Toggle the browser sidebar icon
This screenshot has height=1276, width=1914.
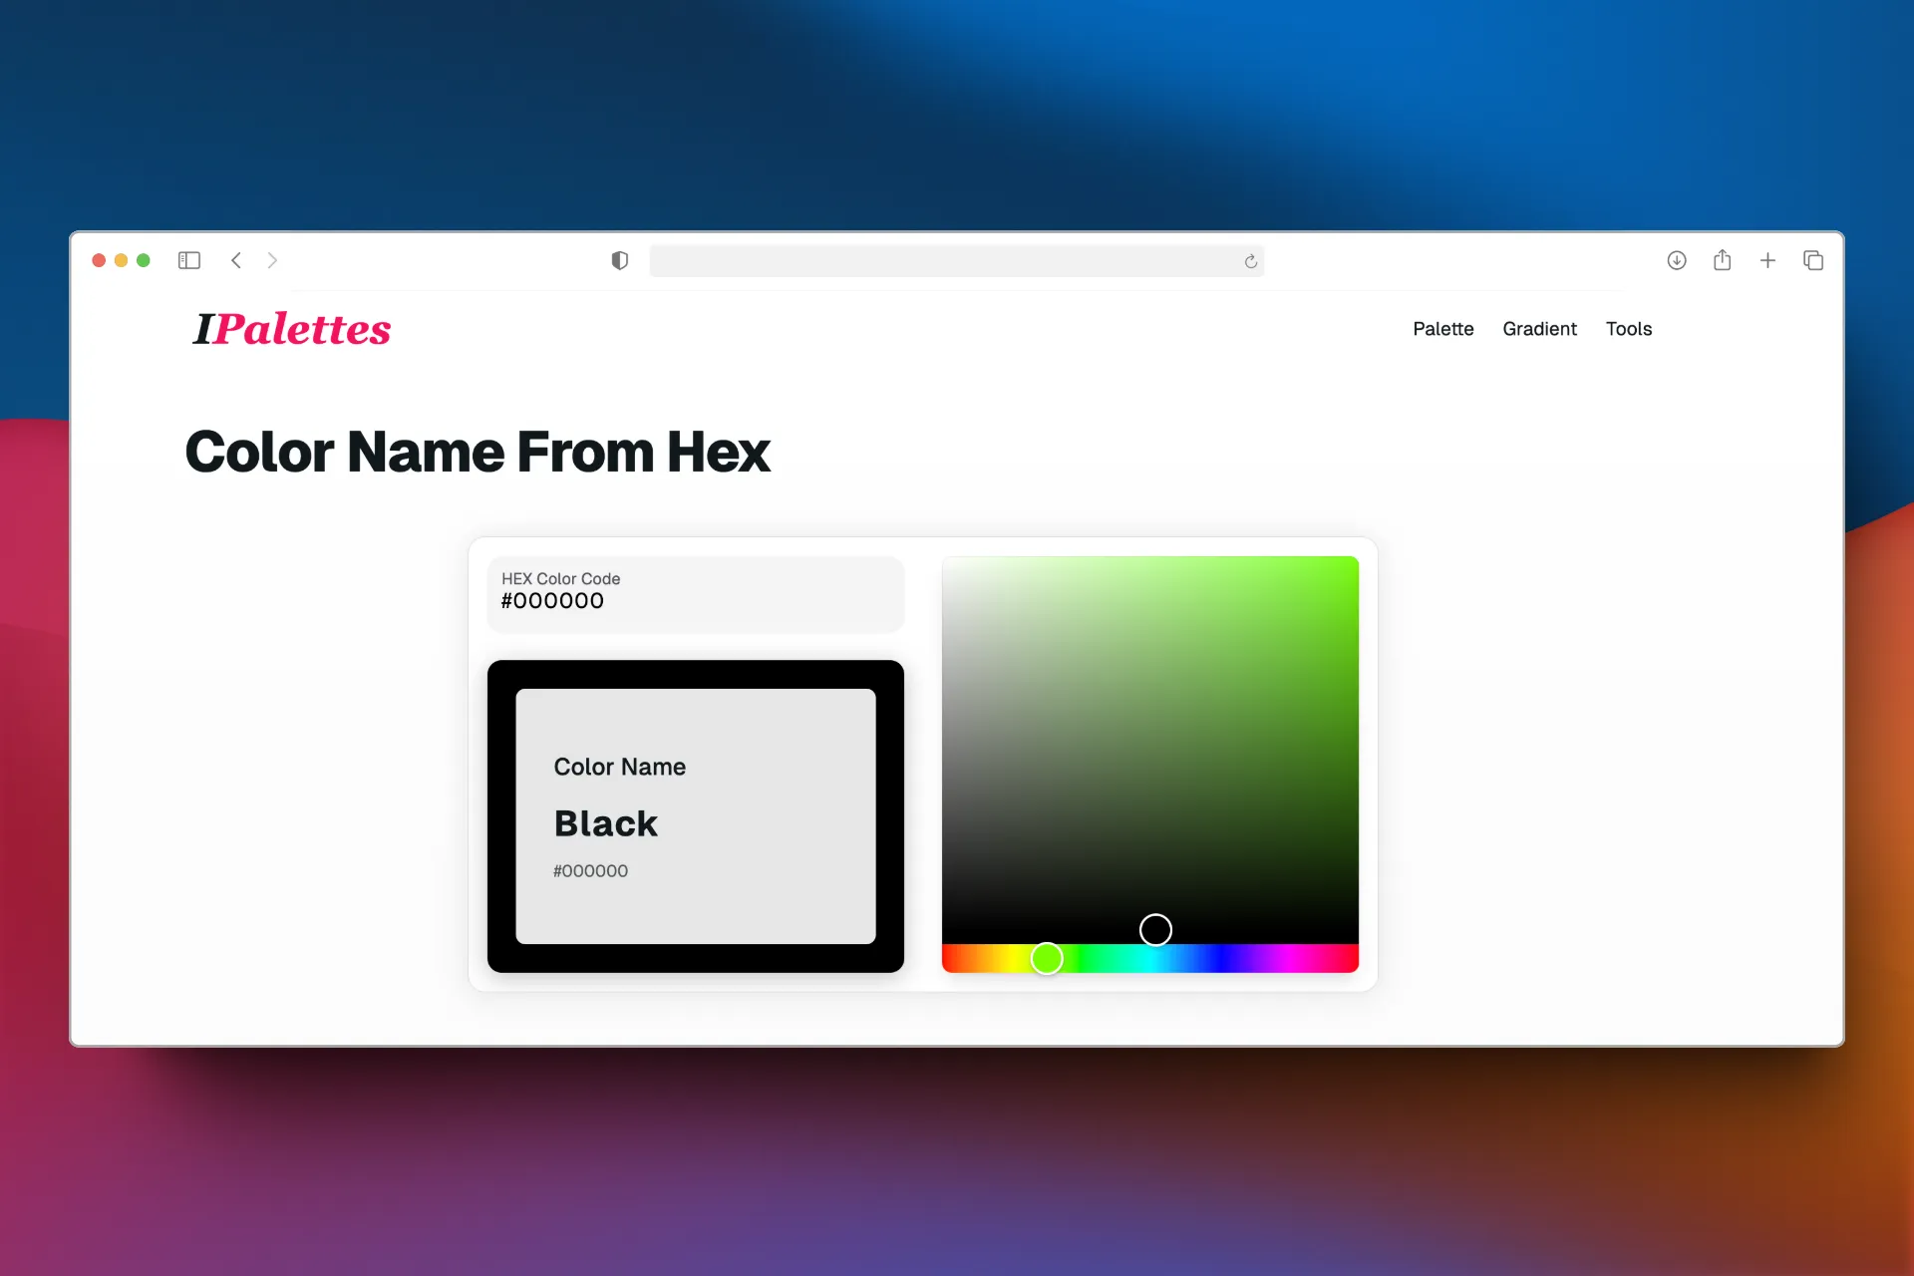click(189, 260)
